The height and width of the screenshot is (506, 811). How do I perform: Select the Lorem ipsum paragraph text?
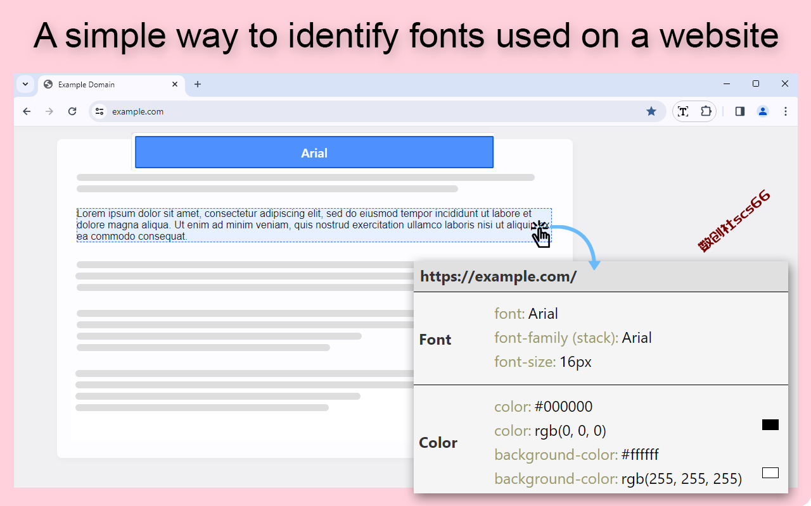point(314,225)
